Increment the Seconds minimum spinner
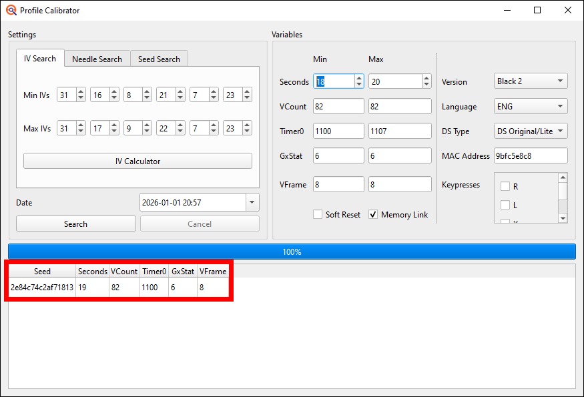584x397 pixels. point(358,77)
